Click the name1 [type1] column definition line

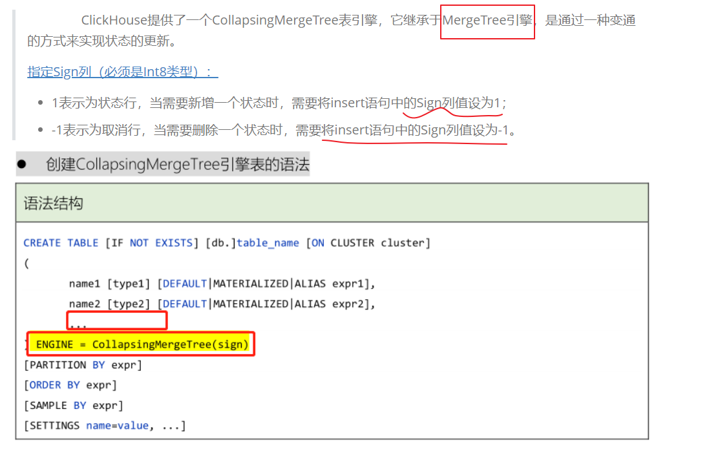222,284
